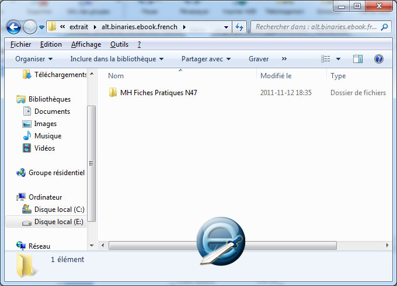Click the Musique note icon
Viewport: 397px width, 286px height.
tap(27, 135)
